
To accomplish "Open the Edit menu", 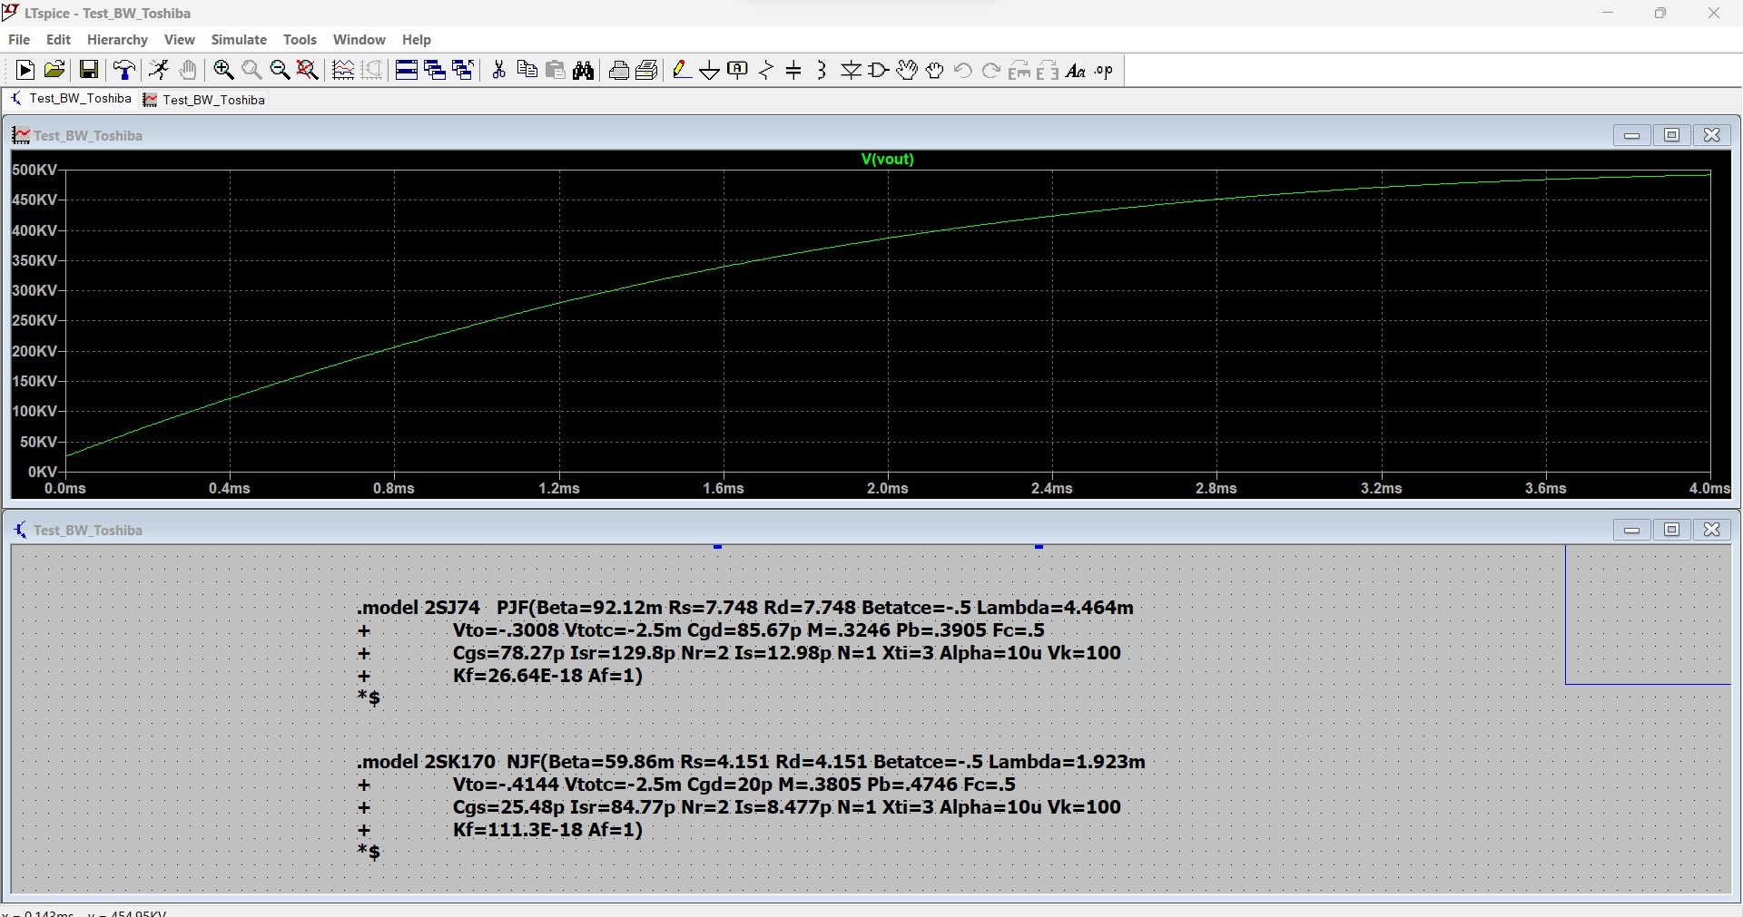I will [x=58, y=40].
